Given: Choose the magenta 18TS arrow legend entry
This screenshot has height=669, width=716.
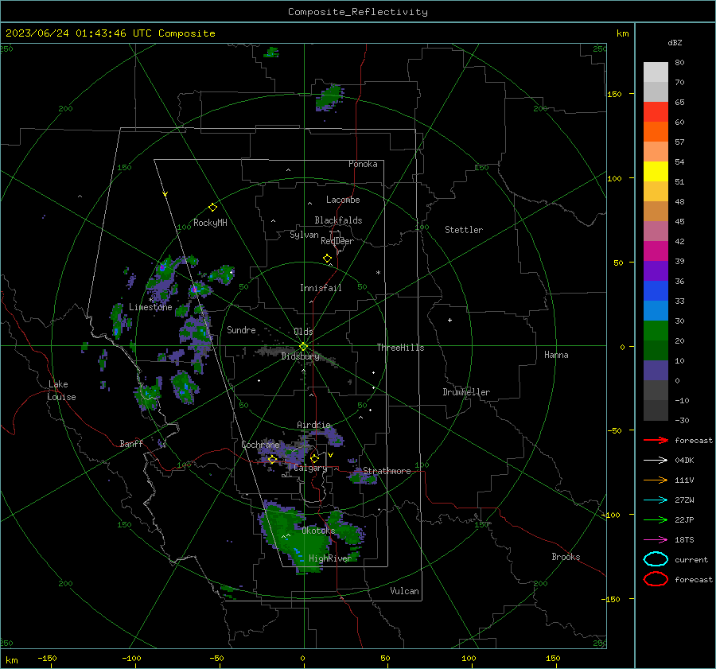Looking at the screenshot, I should [656, 540].
